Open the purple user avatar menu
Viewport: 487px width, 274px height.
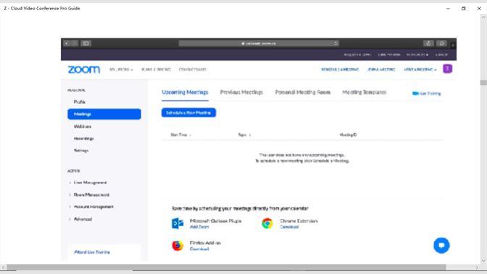(448, 69)
